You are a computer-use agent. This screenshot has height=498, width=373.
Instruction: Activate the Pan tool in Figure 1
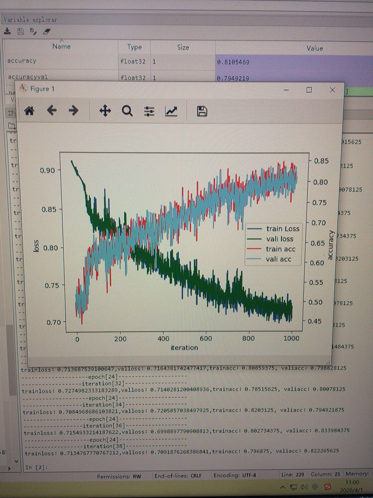(105, 111)
